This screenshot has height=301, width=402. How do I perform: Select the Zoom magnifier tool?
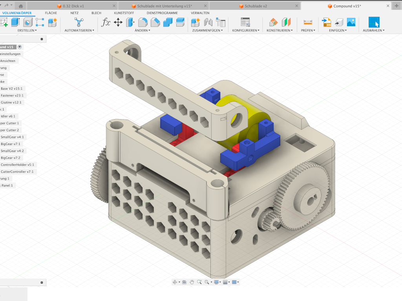coord(199,282)
